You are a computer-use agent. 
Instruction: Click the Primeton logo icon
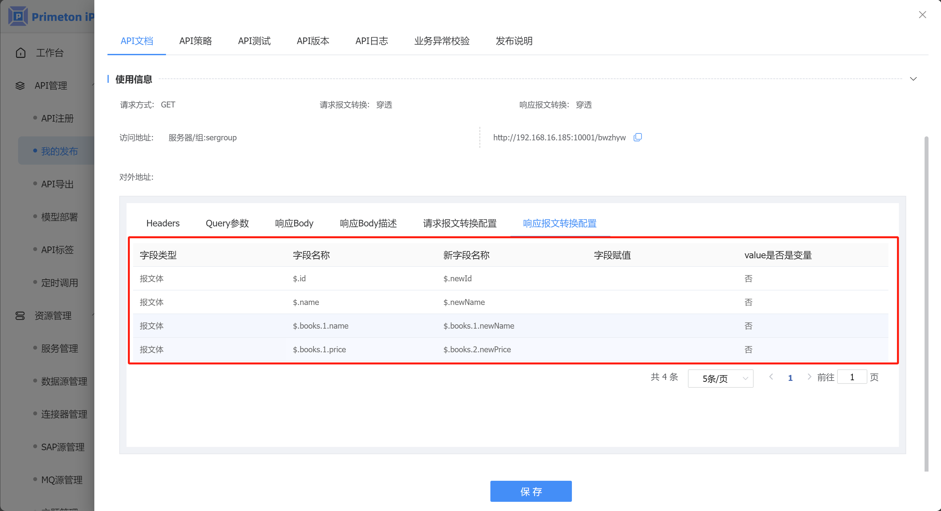18,16
